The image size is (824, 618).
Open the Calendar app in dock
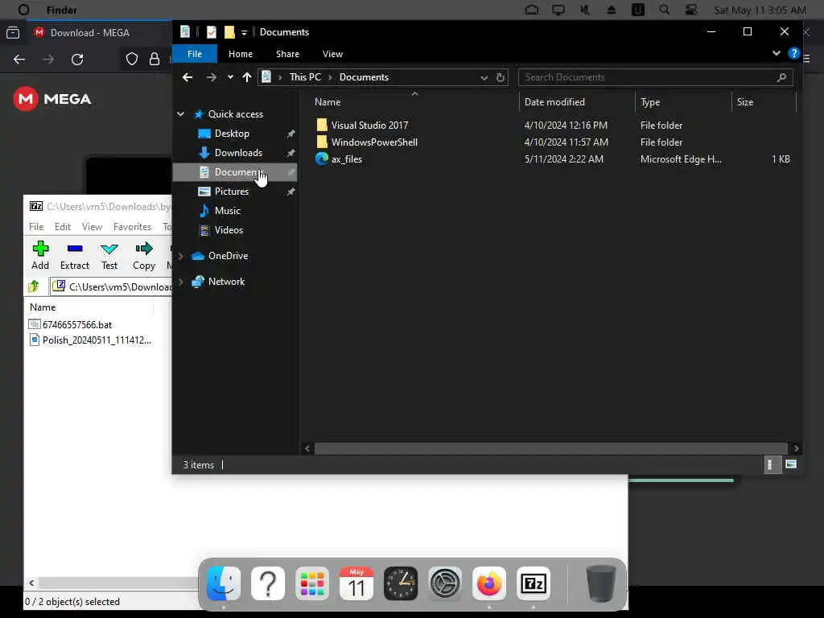[356, 583]
